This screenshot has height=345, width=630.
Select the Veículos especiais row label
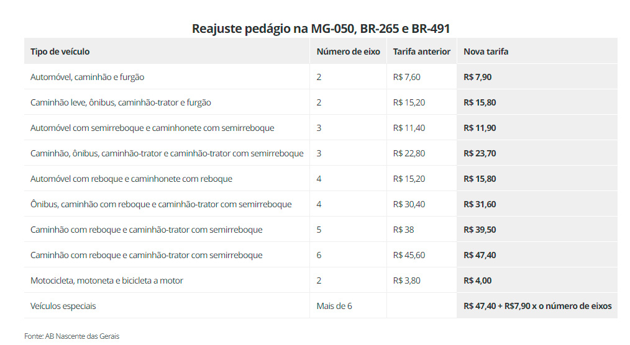tap(63, 306)
